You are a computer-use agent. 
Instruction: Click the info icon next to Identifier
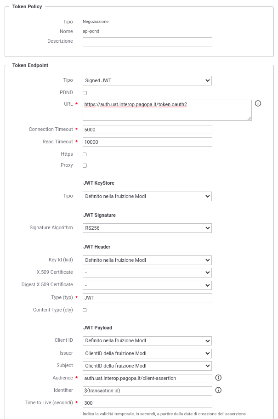click(218, 390)
